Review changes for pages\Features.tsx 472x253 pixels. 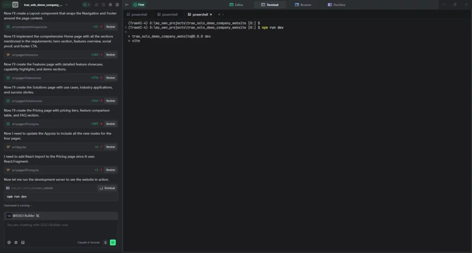coord(111,78)
